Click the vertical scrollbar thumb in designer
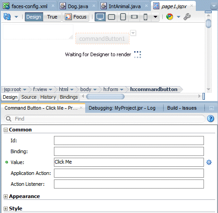 [x=208, y=24]
